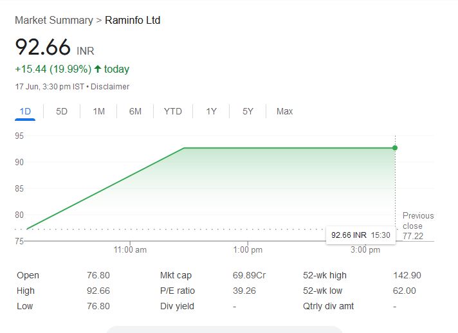This screenshot has height=333, width=458.
Task: Click the green endpoint dot on chart
Action: point(395,148)
